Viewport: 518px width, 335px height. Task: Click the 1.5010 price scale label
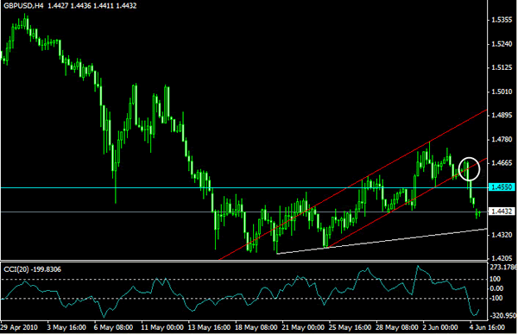[x=502, y=92]
